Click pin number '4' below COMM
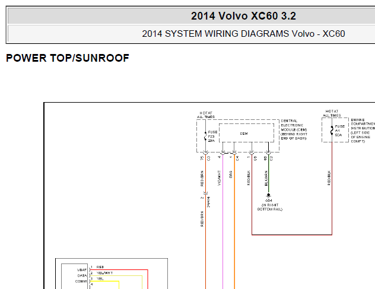The height and width of the screenshot is (289, 375). point(91,284)
